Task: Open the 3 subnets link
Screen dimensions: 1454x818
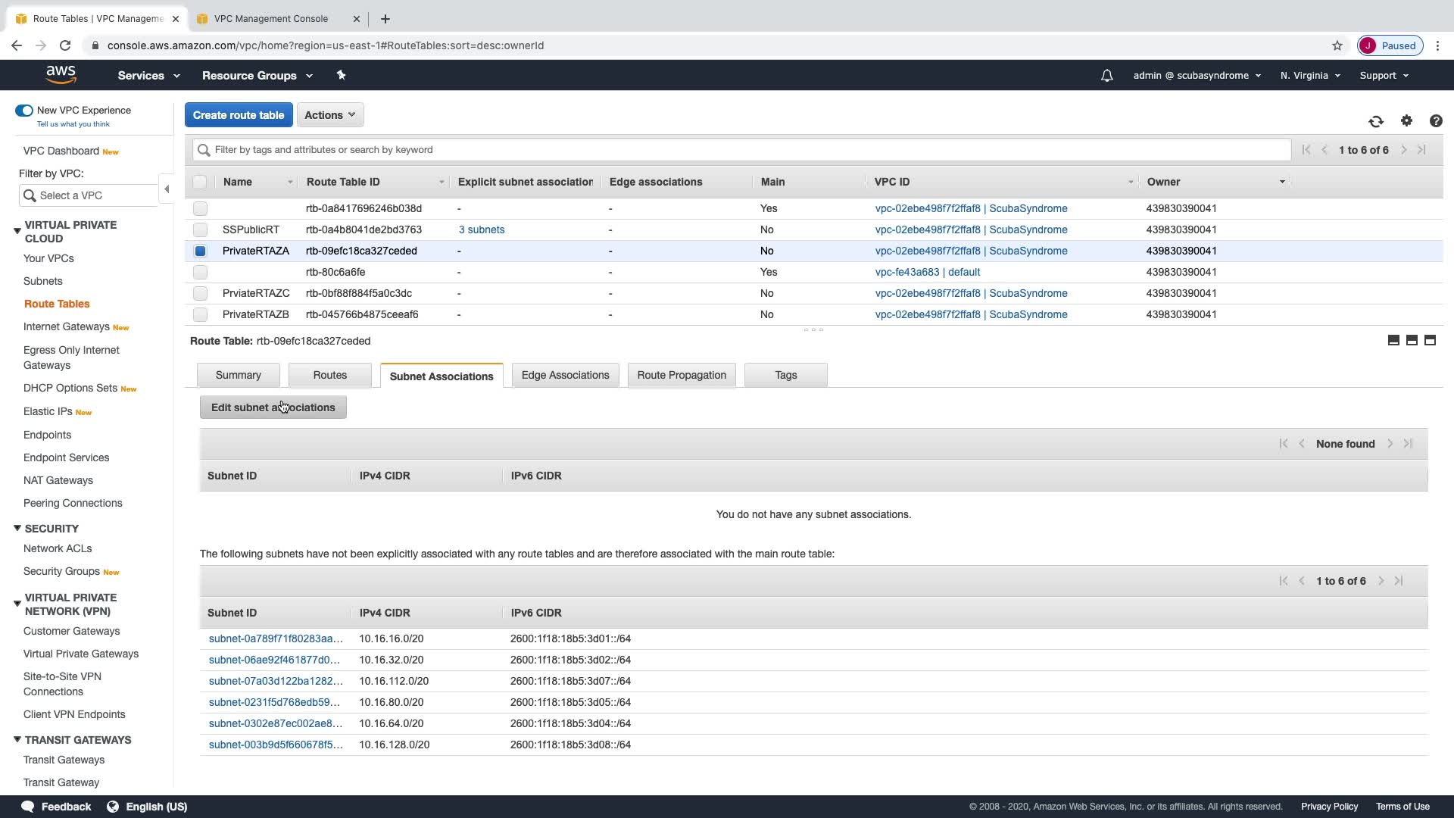Action: pos(482,229)
